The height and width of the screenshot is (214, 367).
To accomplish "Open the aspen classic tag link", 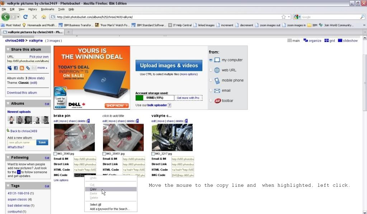I will (17, 199).
